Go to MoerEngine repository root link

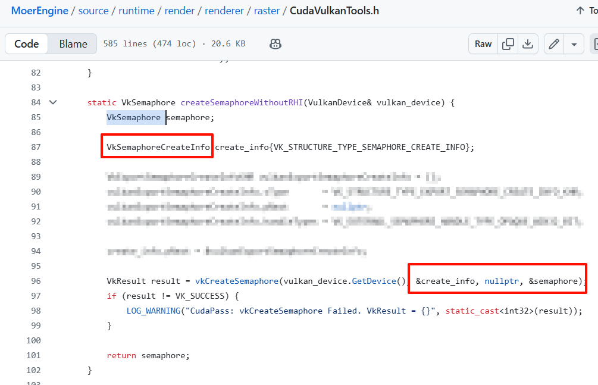[x=39, y=11]
